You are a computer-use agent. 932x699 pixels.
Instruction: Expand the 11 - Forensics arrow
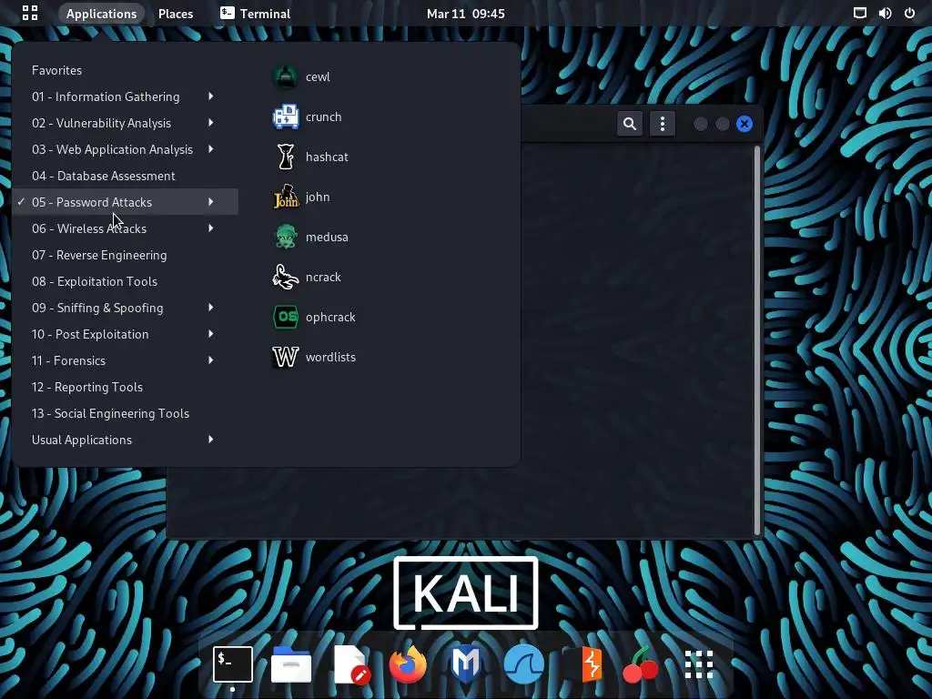pyautogui.click(x=211, y=360)
